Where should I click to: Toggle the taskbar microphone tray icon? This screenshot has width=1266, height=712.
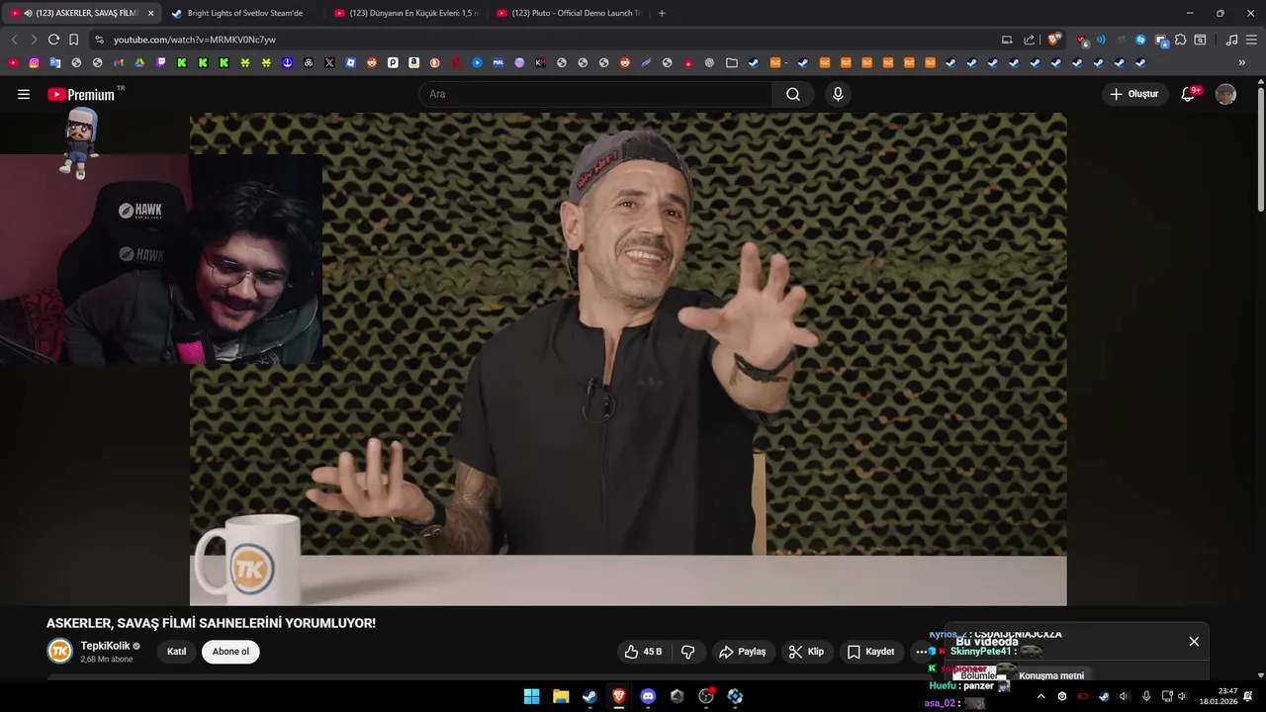coord(1146,696)
